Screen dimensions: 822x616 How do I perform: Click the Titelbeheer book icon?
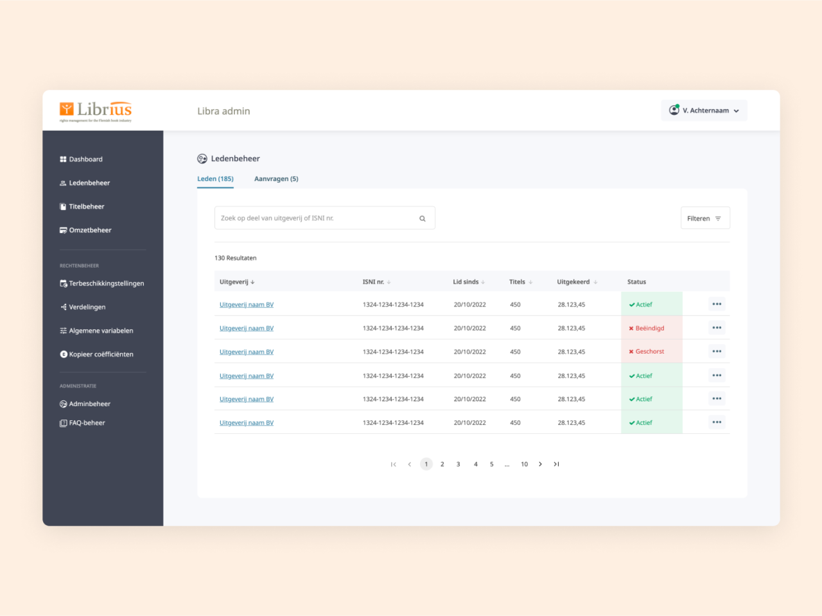[62, 206]
